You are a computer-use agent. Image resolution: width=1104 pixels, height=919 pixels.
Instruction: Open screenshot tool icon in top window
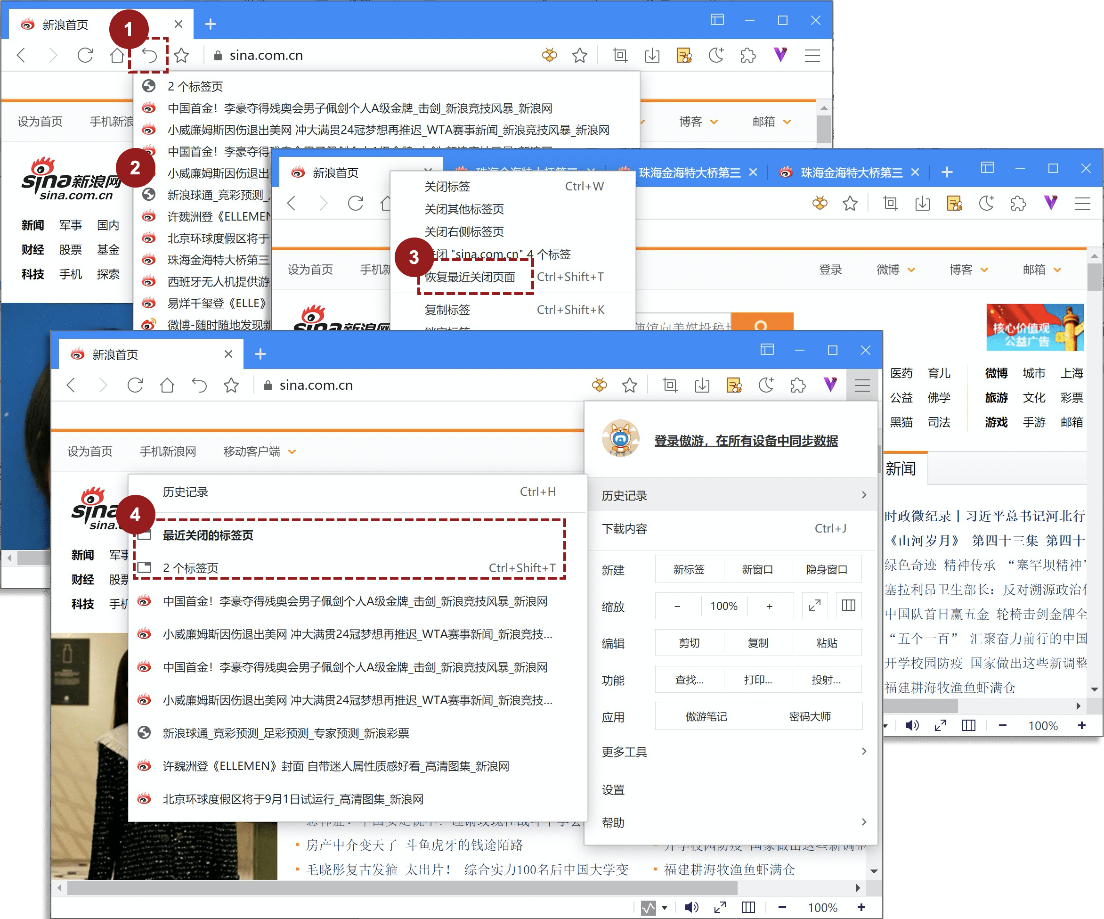620,55
